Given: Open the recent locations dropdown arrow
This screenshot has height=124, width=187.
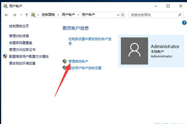Looking at the screenshot, I should click(21, 15).
